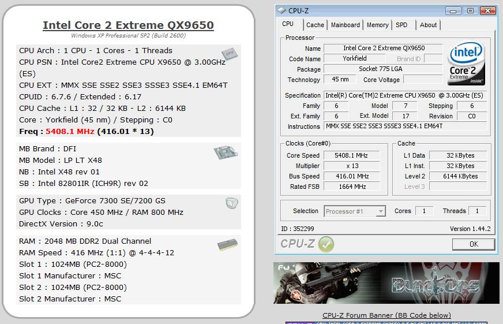Click the Code Name Yorkfield field
This screenshot has width=503, height=324.
pyautogui.click(x=355, y=58)
